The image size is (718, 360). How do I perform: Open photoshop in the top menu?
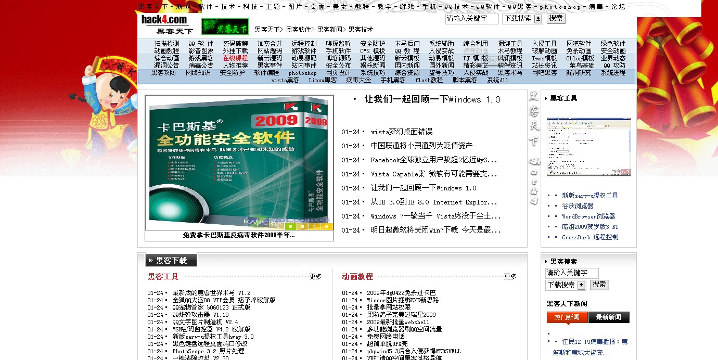coord(560,7)
